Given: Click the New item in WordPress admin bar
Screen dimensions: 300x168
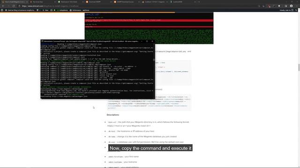Looking at the screenshot, I should click(x=45, y=10).
